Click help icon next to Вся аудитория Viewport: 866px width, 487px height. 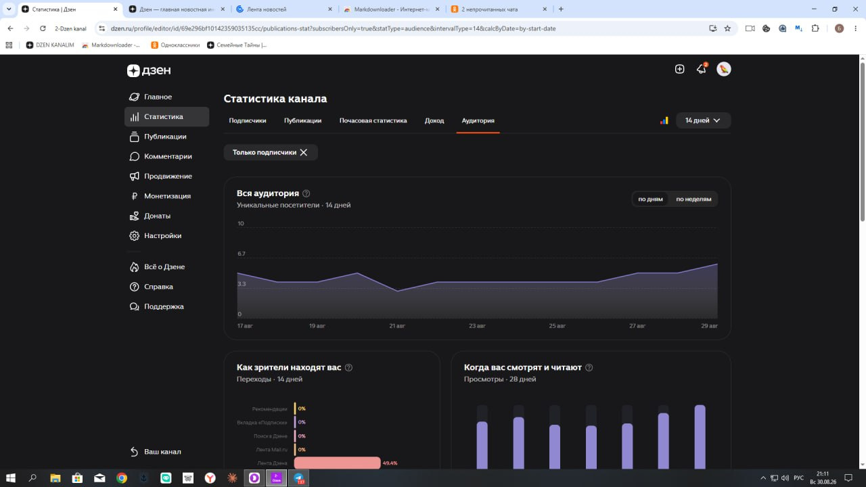(x=306, y=193)
